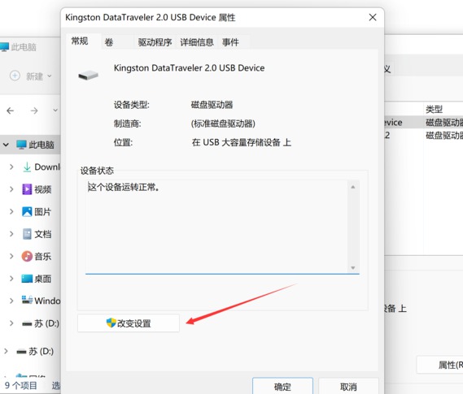The width and height of the screenshot is (463, 394).
Task: Expand the 视频 folder node
Action: [11, 189]
